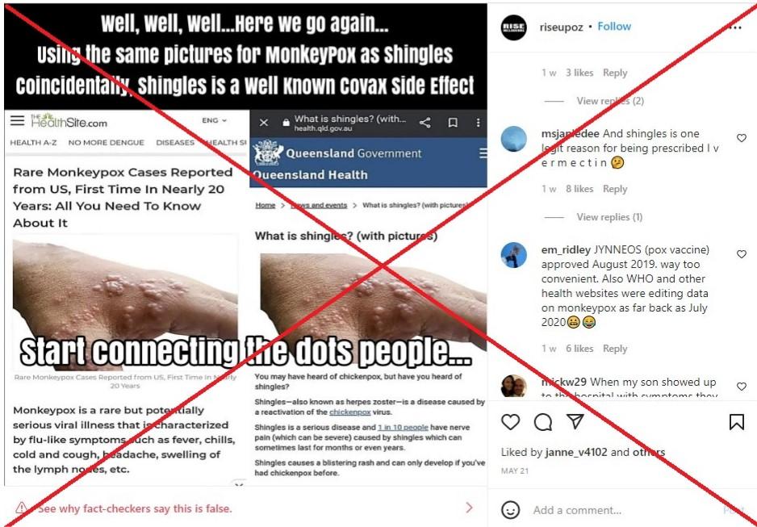Expand View replies (1)
Screen dimensions: 757x527
click(x=609, y=217)
